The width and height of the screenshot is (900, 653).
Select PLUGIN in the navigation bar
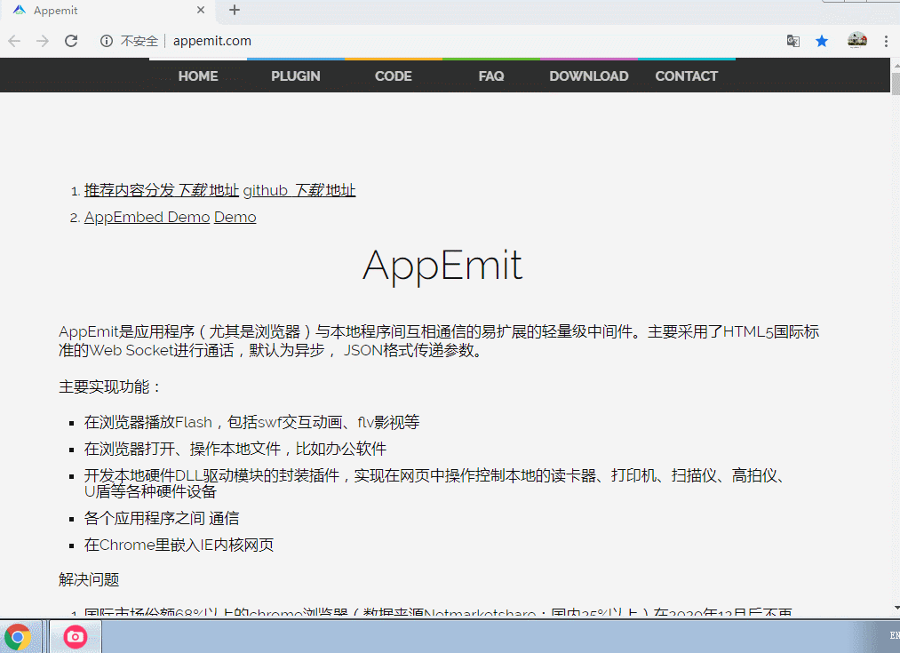click(295, 76)
